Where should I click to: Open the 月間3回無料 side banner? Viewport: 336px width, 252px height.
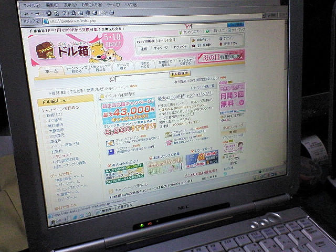tap(232, 98)
